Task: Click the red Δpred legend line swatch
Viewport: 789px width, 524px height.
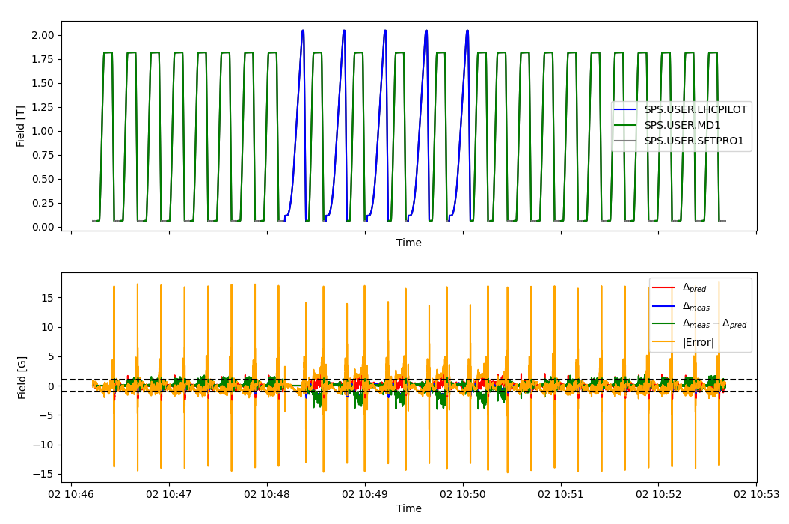Action: (x=664, y=288)
